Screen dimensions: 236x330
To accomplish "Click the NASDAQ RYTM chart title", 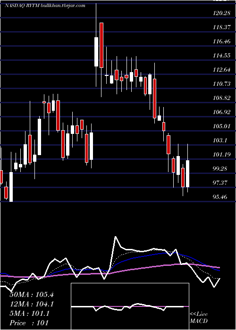I will click(x=45, y=6).
